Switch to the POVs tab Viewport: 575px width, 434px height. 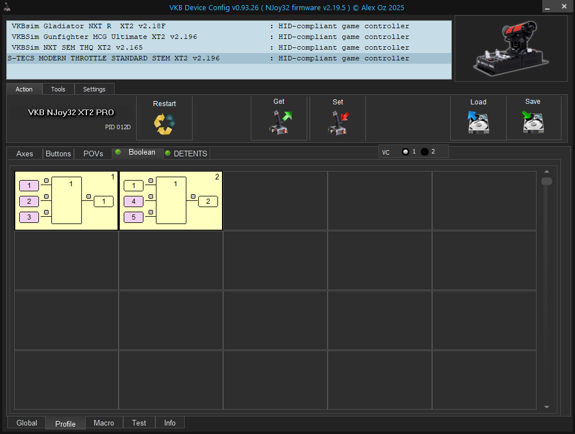point(93,154)
